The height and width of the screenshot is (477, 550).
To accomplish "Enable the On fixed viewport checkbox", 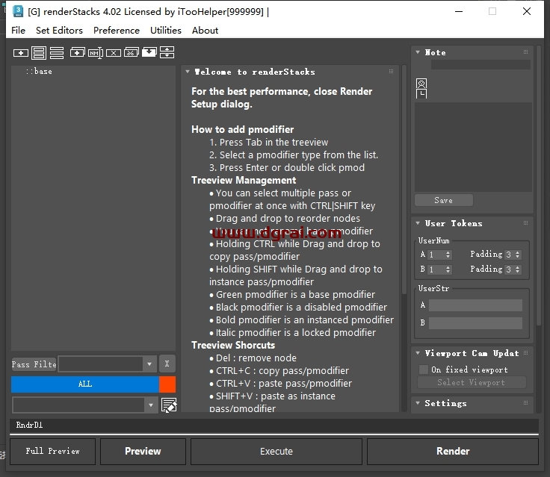I will pos(424,370).
